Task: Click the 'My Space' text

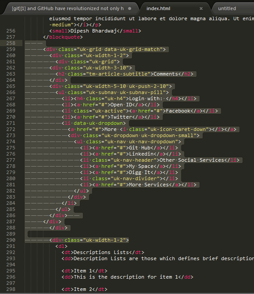Action: click(x=141, y=166)
